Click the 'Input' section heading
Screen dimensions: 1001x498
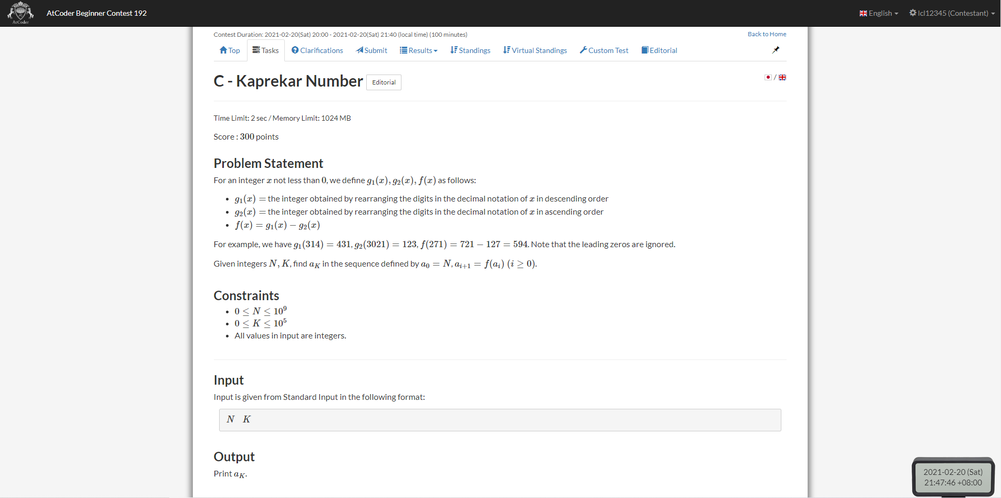coord(229,380)
